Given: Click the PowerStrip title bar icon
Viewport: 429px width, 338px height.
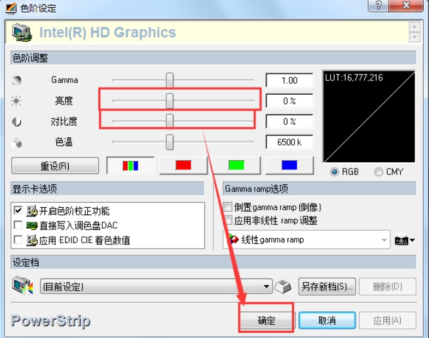Looking at the screenshot, I should point(11,8).
